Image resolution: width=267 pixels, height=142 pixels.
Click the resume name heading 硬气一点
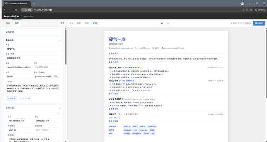tap(117, 39)
